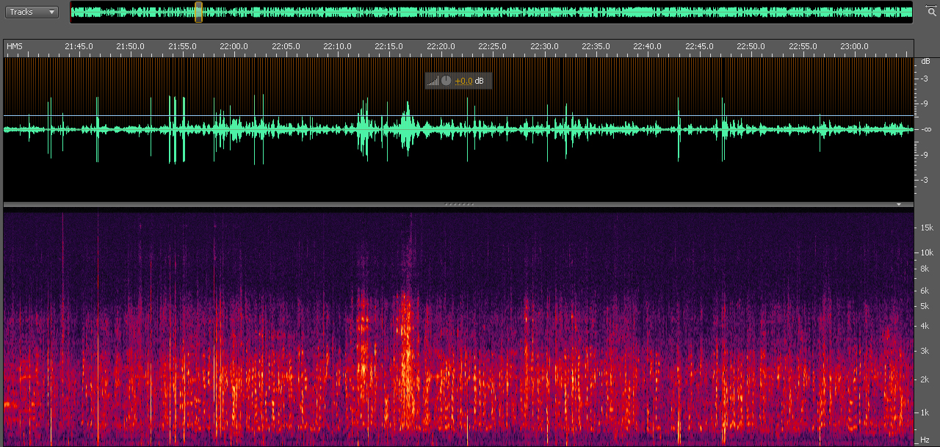
Task: Click the 23:00.0 mark on timeline ruler
Action: click(854, 46)
